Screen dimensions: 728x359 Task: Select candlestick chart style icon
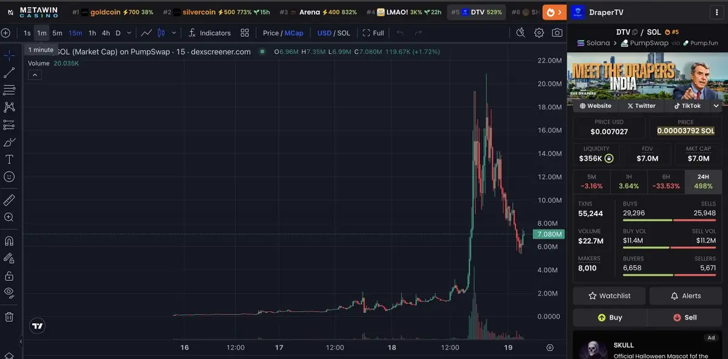(161, 33)
